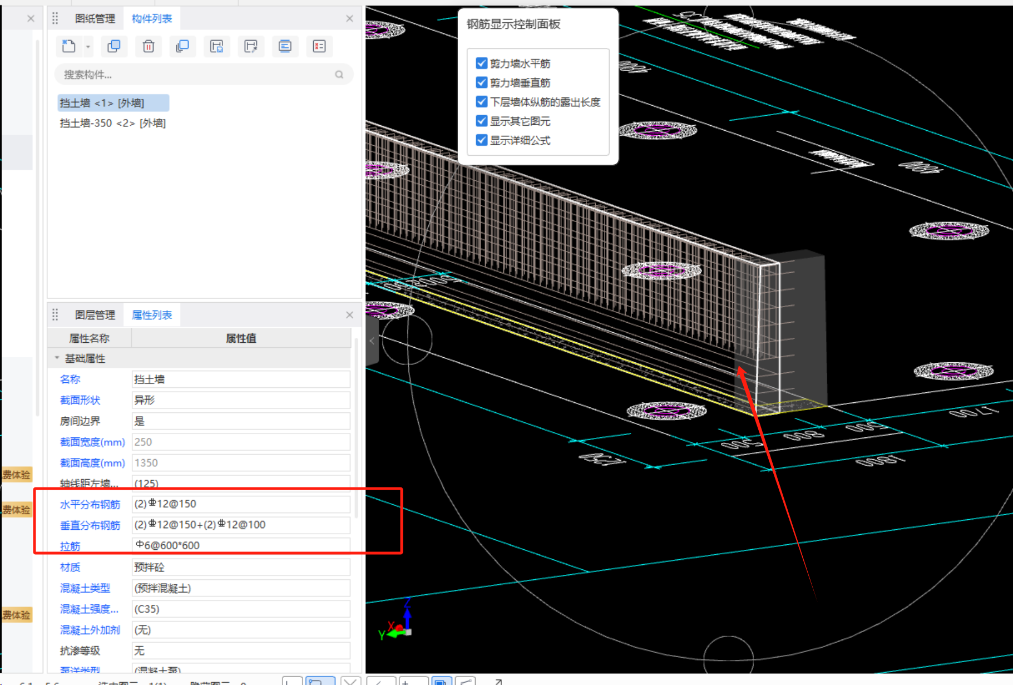Image resolution: width=1013 pixels, height=685 pixels.
Task: Open 混凝土类型 value (预拌混凝土)
Action: pyautogui.click(x=241, y=588)
